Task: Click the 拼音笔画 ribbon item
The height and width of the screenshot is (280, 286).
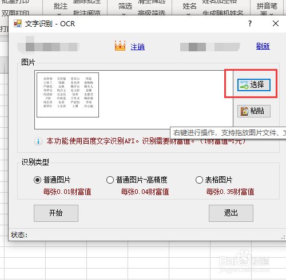Action: [267, 9]
